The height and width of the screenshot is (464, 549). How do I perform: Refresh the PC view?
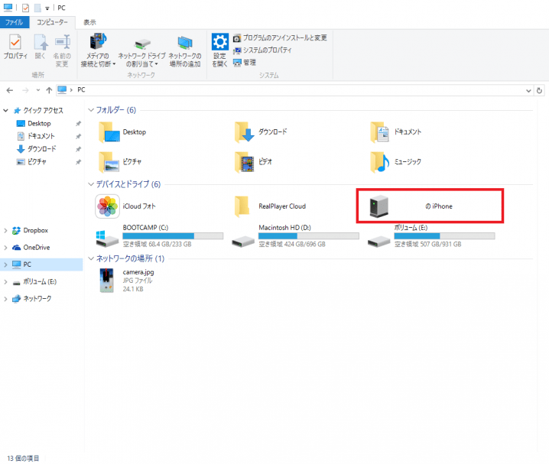click(x=539, y=91)
